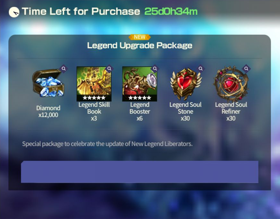Click the Legend Soul Refiner icon
The height and width of the screenshot is (219, 280).
pyautogui.click(x=231, y=84)
